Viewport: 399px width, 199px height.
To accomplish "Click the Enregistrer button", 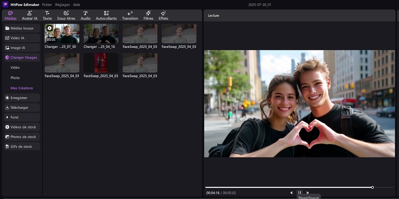I will (21, 98).
